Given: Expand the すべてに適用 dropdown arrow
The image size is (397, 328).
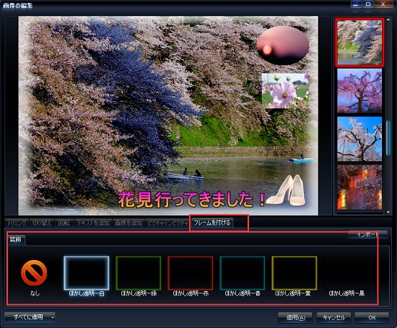Looking at the screenshot, I should tap(53, 317).
